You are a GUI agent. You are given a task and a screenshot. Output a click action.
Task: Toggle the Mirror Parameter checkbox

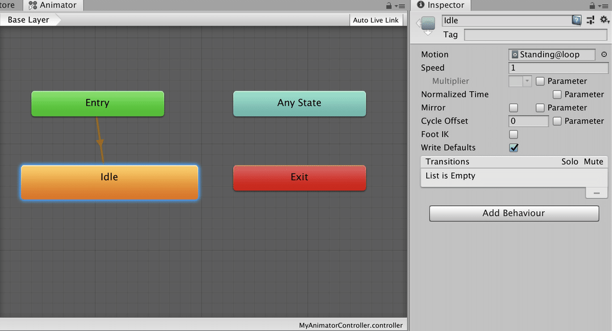tap(540, 107)
